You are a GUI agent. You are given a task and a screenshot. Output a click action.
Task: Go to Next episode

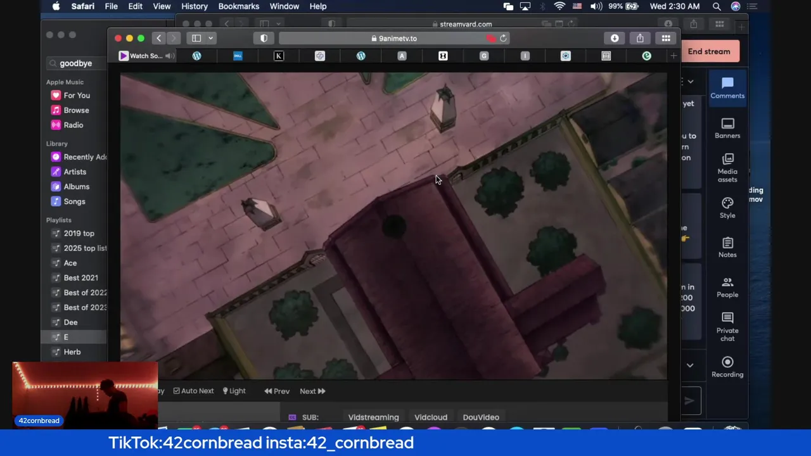[312, 391]
